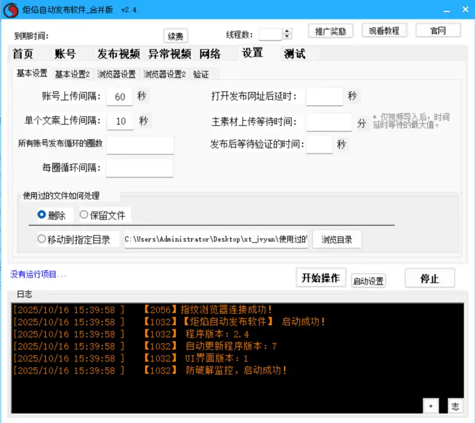The width and height of the screenshot is (475, 423).
Task: Click the 志 icon at the log corner
Action: pos(455,406)
